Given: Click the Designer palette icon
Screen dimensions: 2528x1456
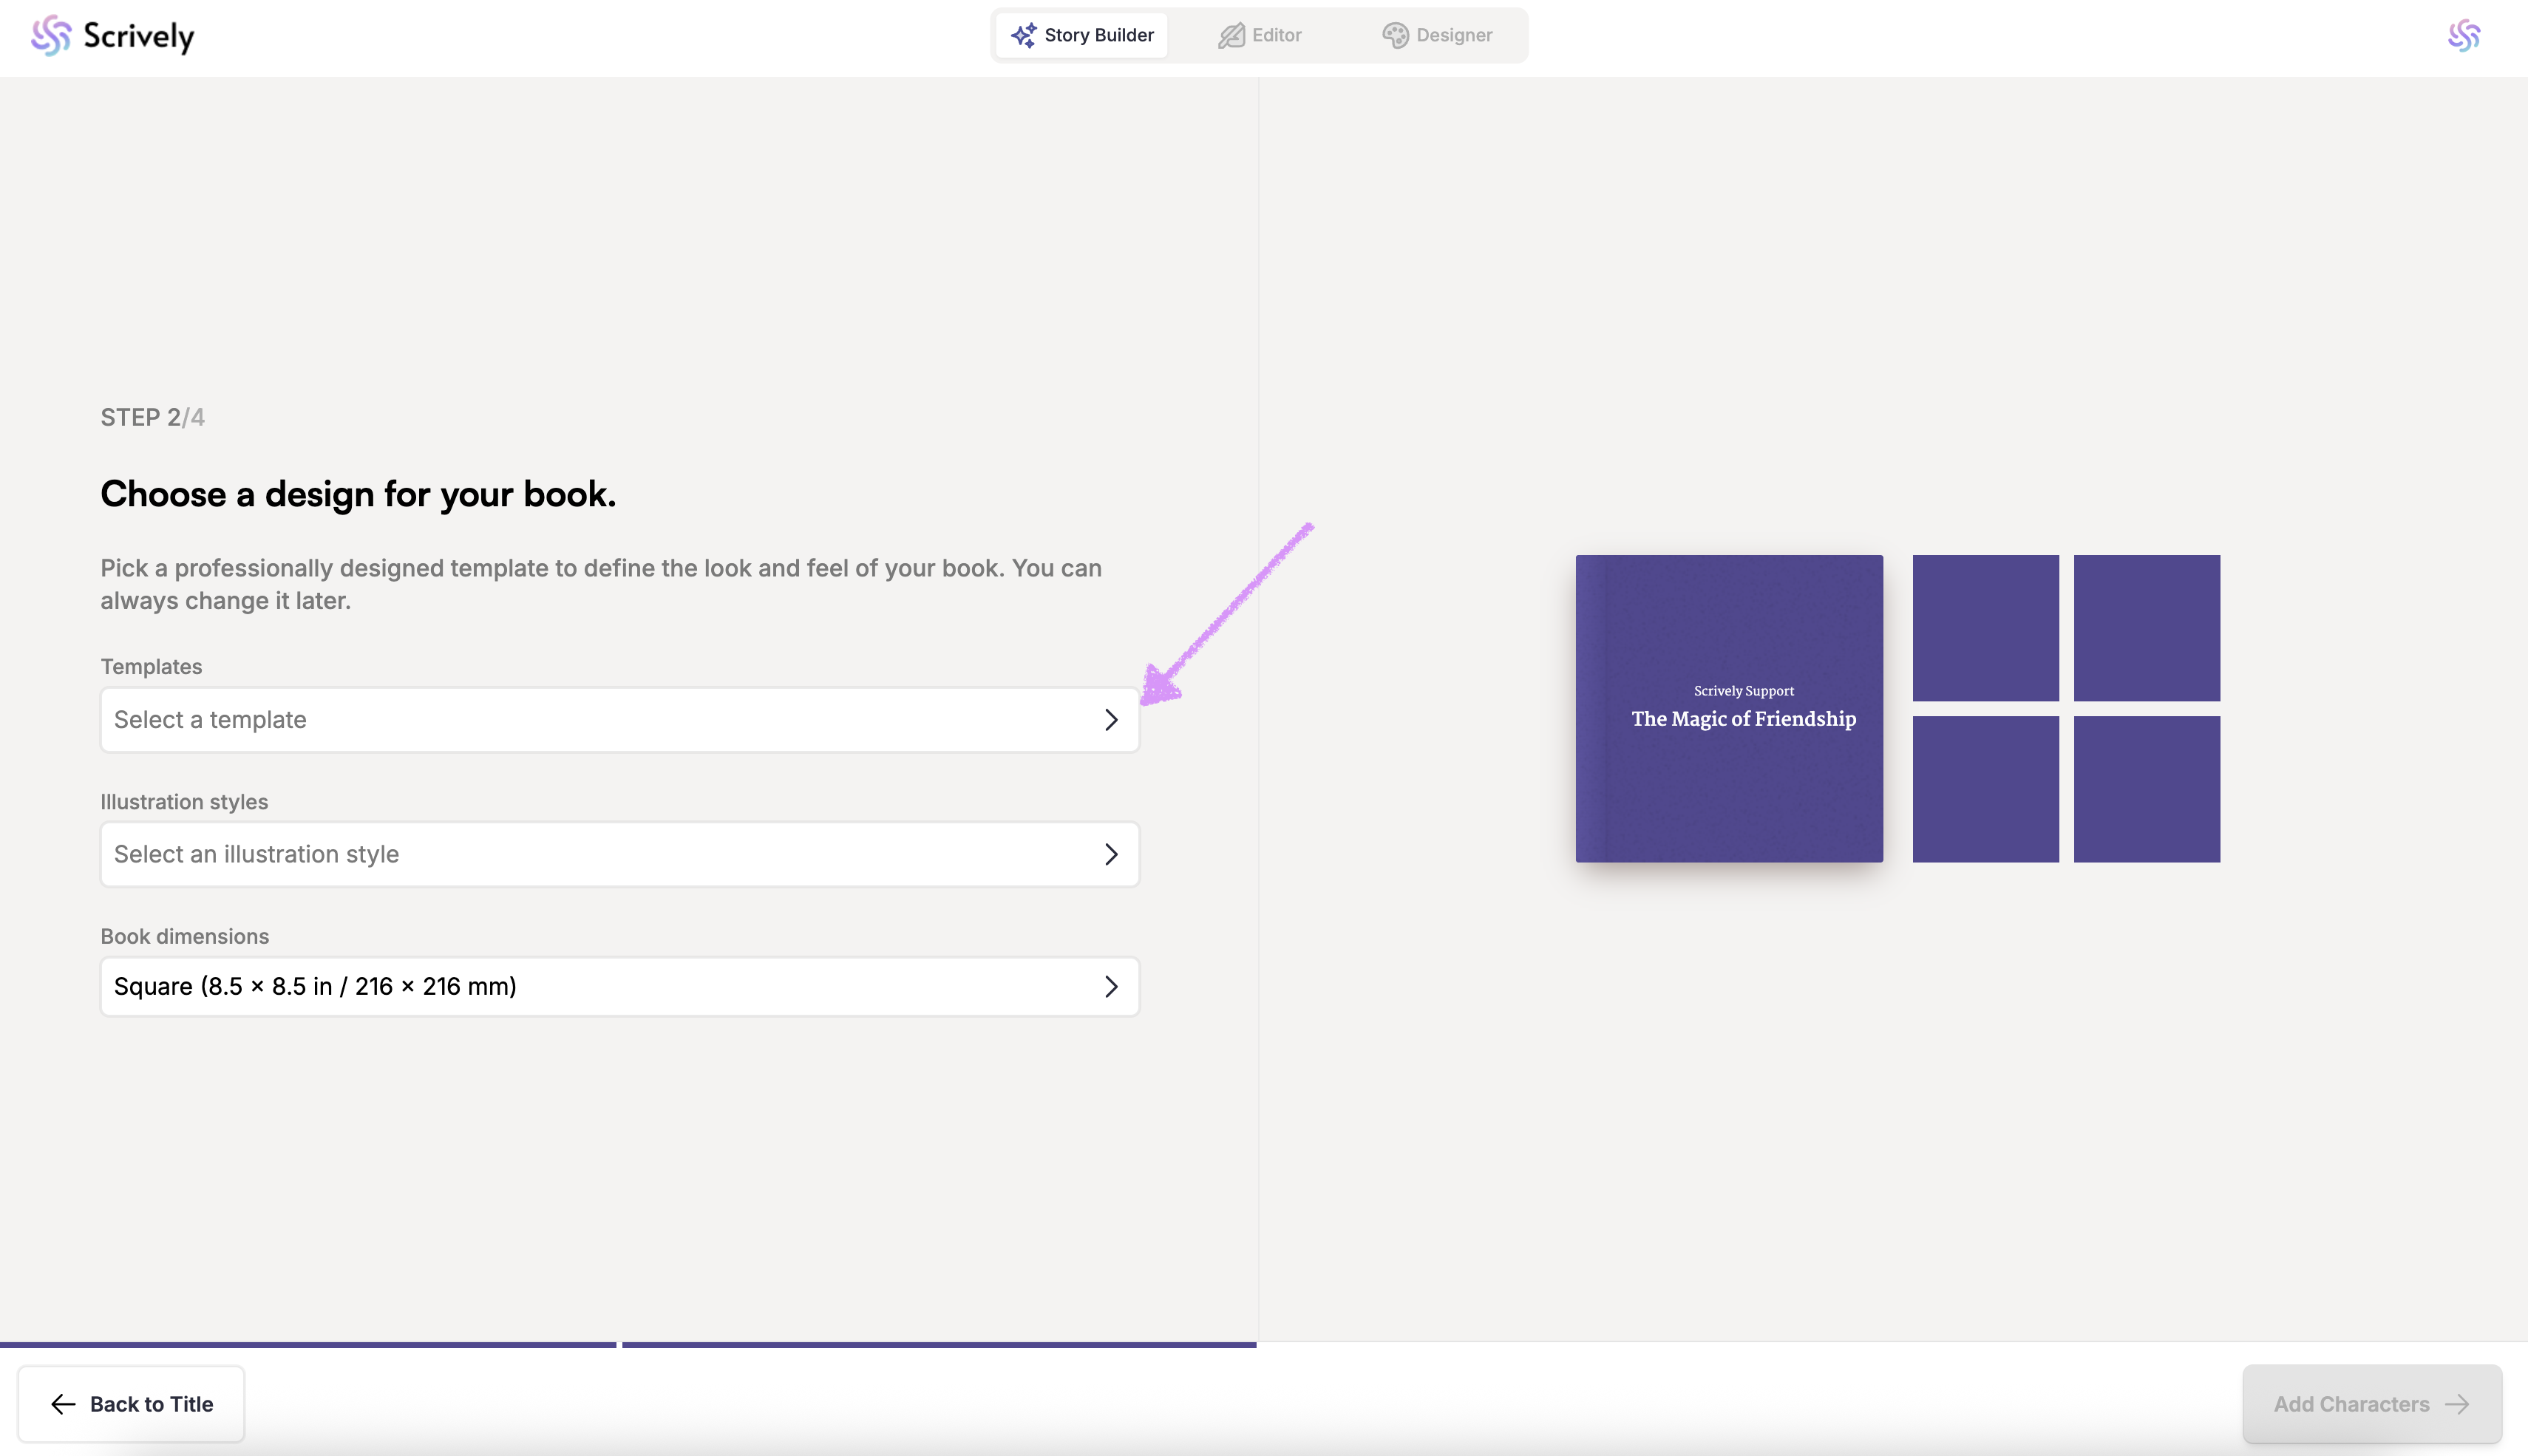Looking at the screenshot, I should click(x=1395, y=35).
